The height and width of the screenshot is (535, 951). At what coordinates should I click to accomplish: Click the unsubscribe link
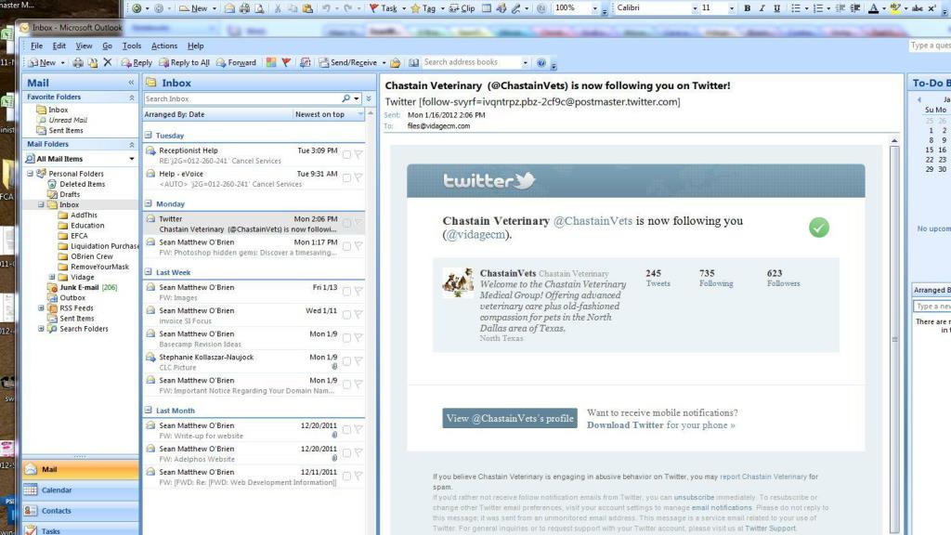point(694,498)
